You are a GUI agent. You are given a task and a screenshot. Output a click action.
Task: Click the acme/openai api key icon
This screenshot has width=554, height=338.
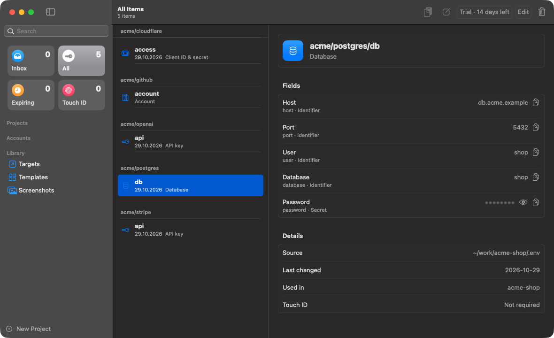[x=125, y=142]
